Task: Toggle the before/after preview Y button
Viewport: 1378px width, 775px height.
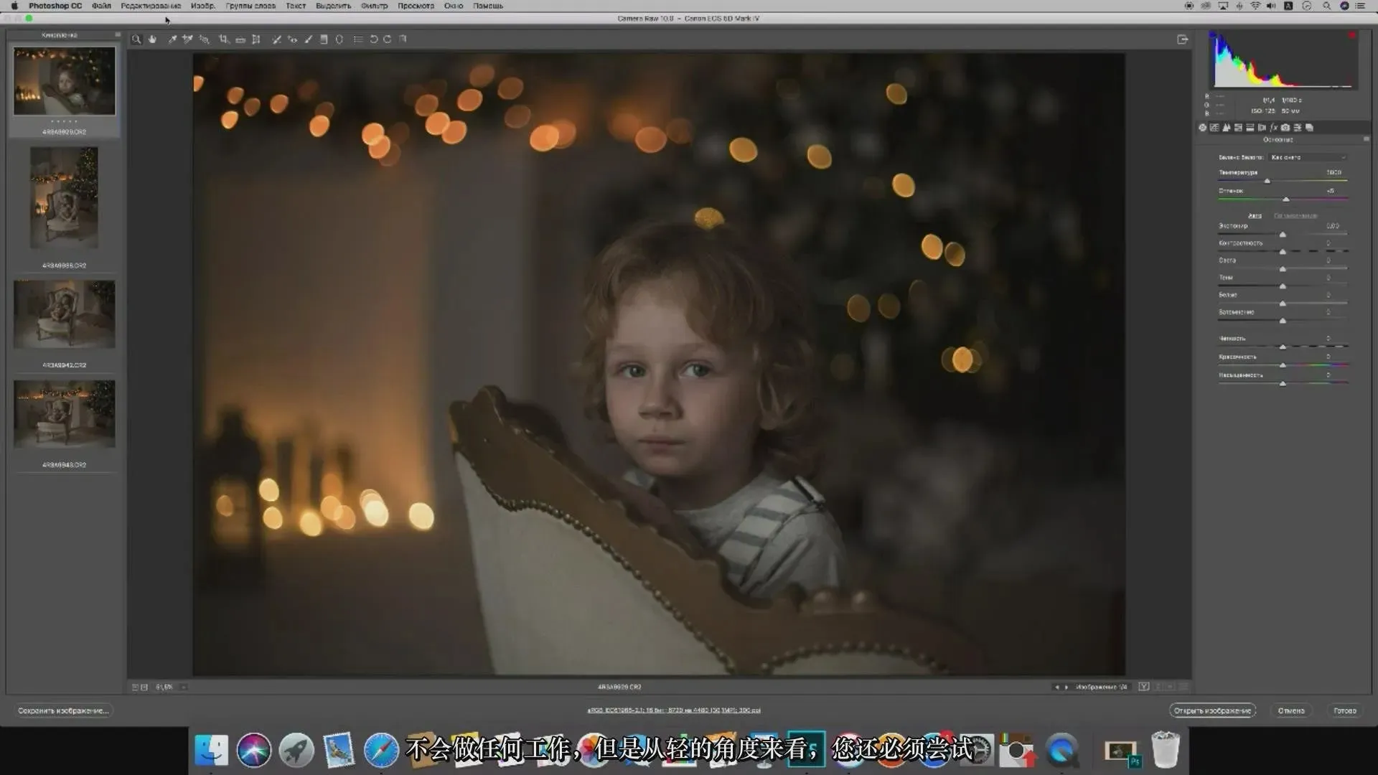Action: tap(1143, 687)
